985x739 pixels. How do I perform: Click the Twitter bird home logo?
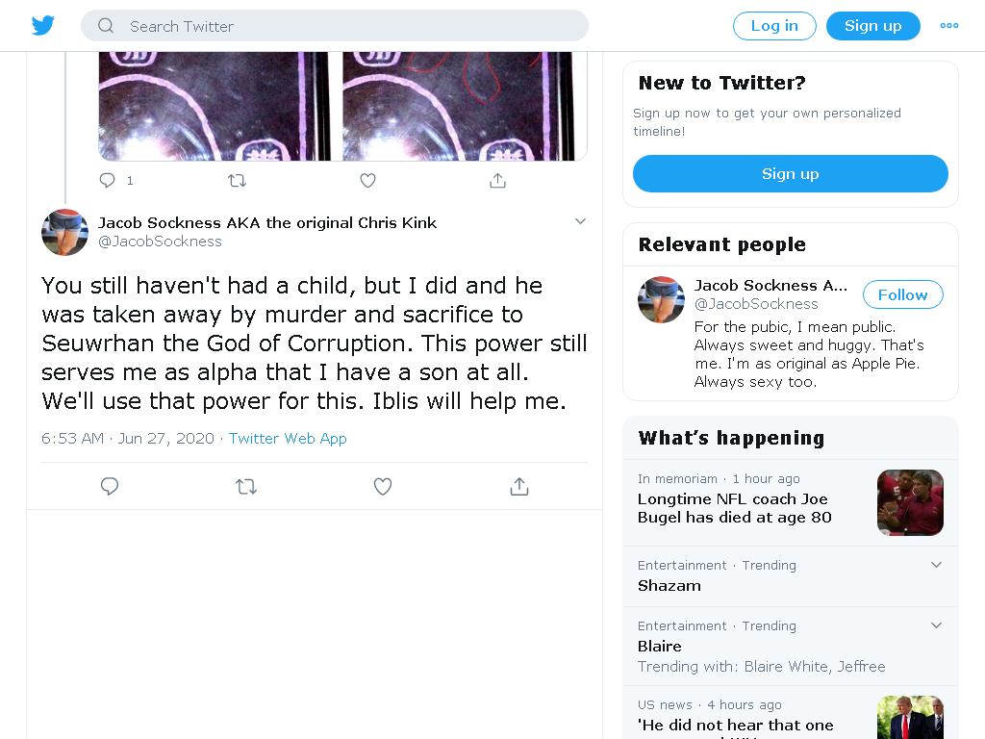42,26
